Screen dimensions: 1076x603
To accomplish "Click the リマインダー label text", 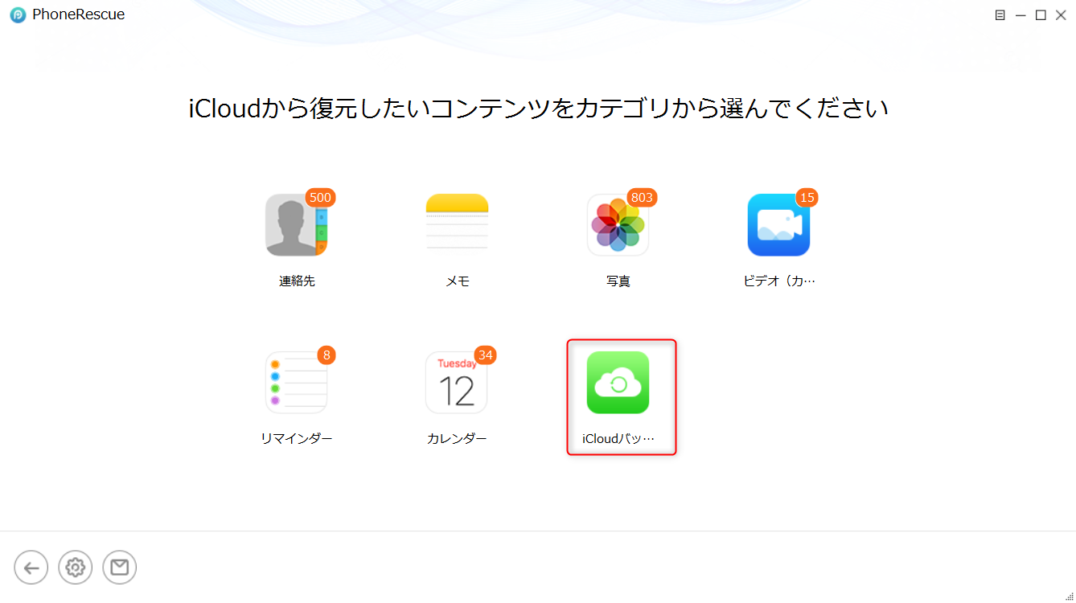I will [x=297, y=438].
